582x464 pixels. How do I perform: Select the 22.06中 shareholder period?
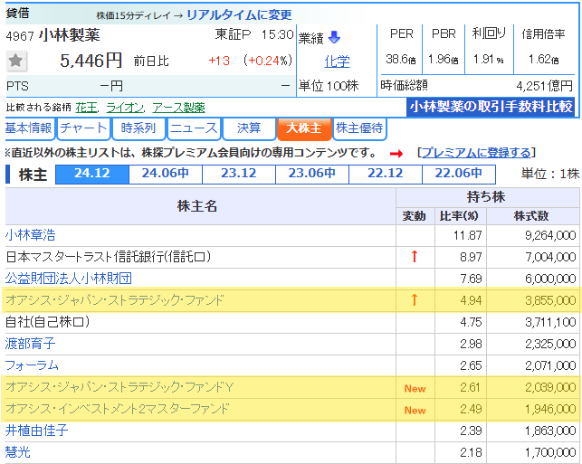[x=459, y=174]
